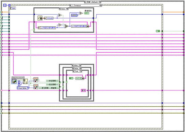Select the Get Date/Time function icon
This screenshot has width=185, height=132.
click(x=40, y=18)
